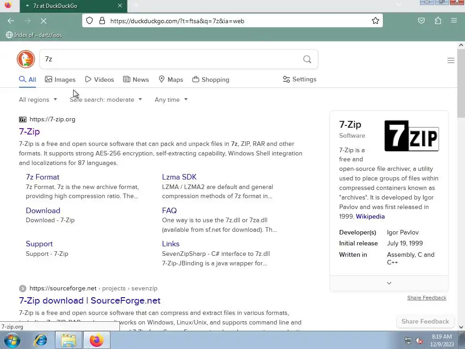Click the Firefox taskbar icon
The image size is (465, 349).
point(96,340)
